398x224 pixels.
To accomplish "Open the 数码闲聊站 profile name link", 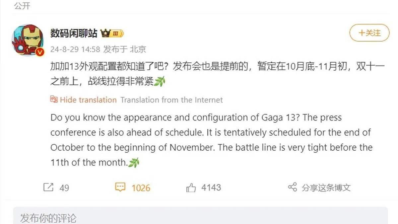I will pyautogui.click(x=74, y=33).
